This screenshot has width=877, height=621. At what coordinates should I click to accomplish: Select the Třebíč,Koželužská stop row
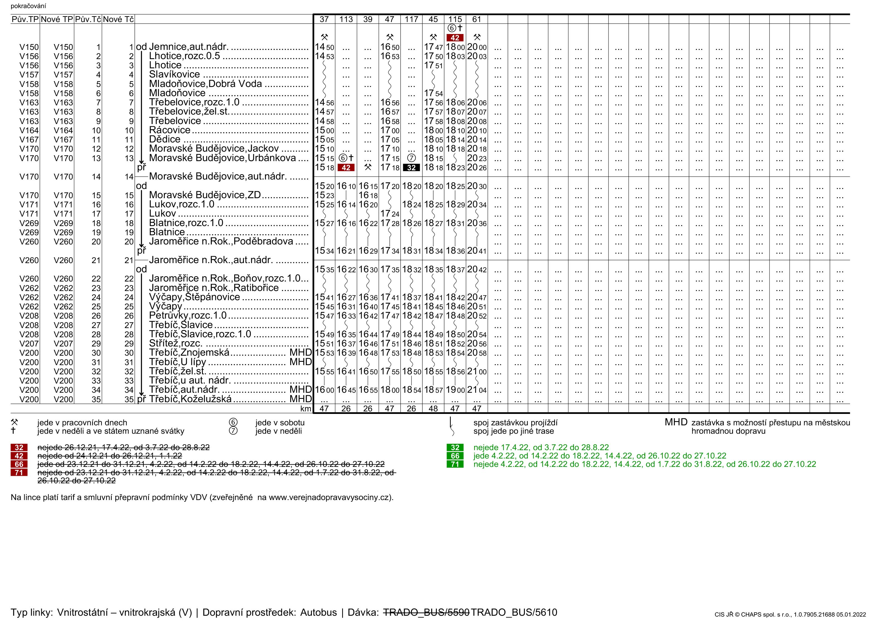190,399
